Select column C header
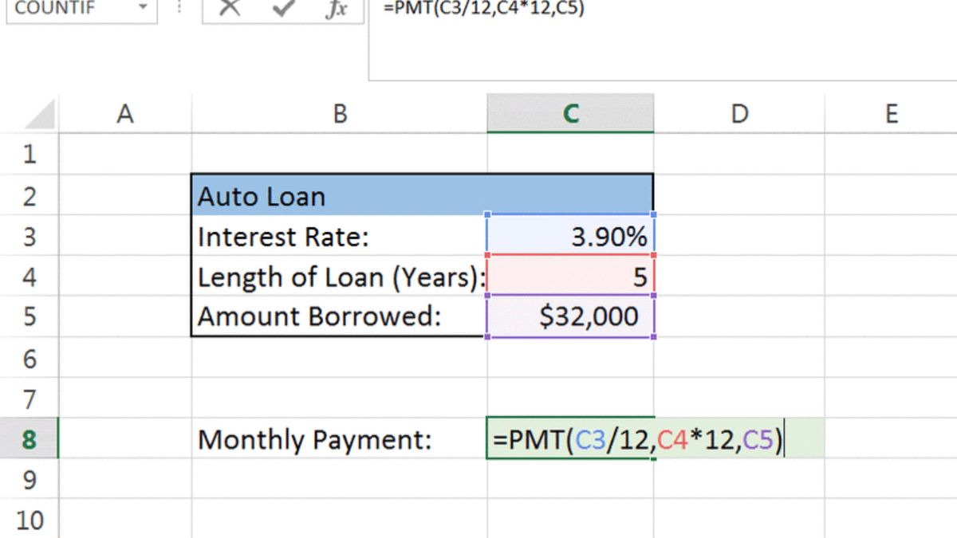Image resolution: width=957 pixels, height=538 pixels. [x=570, y=115]
